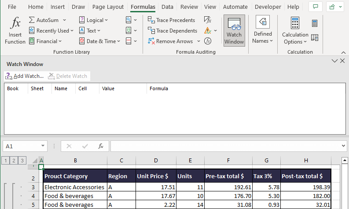349x209 pixels.
Task: Click the vertical scrollbar up arrow
Action: [x=345, y=160]
